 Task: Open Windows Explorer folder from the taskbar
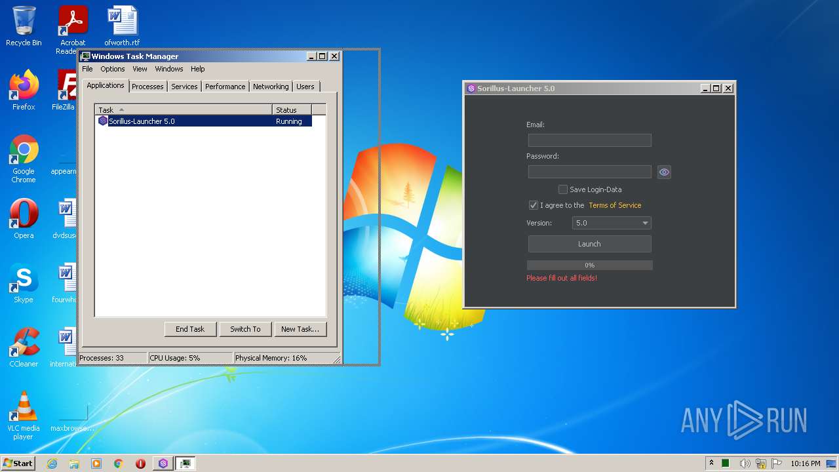(74, 463)
